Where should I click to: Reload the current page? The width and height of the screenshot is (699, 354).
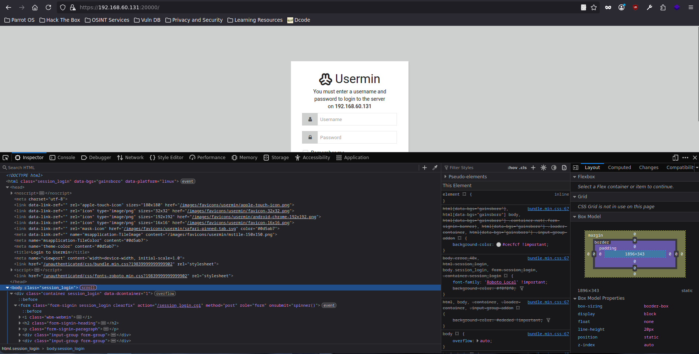(48, 7)
